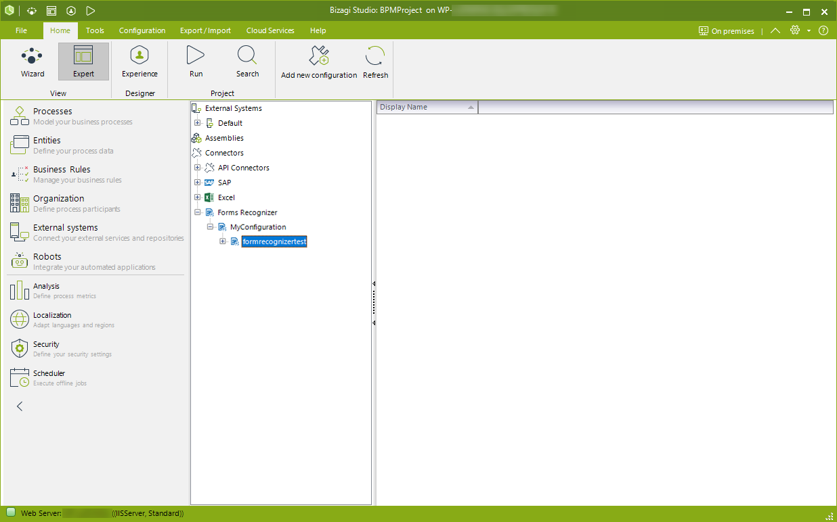Screen dimensions: 837x522
Task: Click the On premises indicator
Action: [x=727, y=31]
